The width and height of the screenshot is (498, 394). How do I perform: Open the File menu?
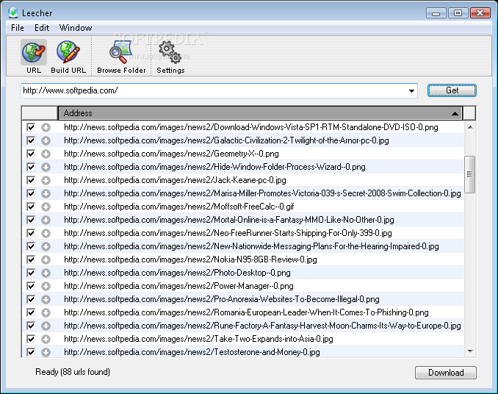coord(18,28)
